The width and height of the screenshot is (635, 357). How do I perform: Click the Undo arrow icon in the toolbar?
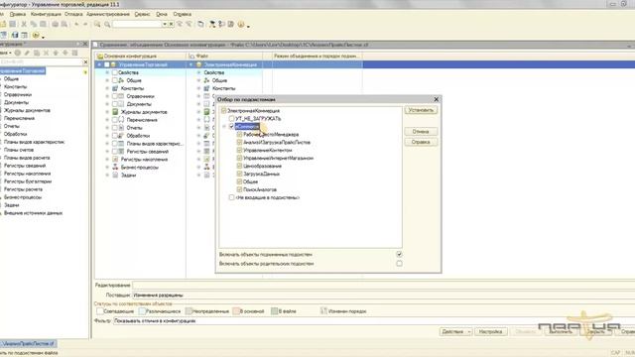click(x=76, y=24)
